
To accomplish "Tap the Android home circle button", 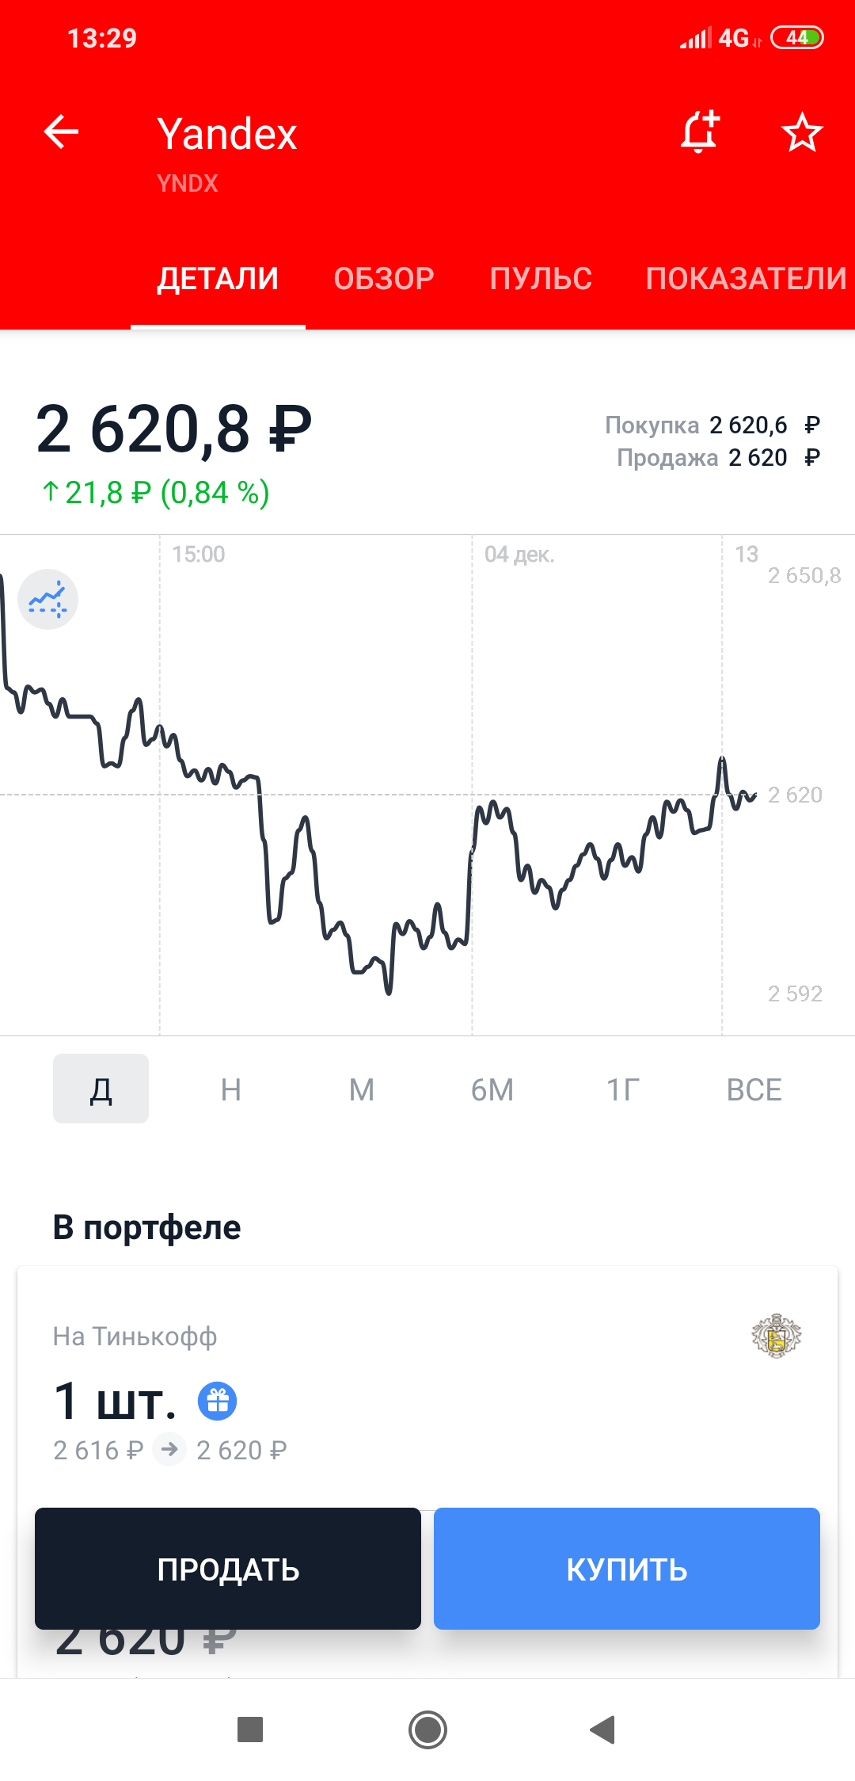I will pyautogui.click(x=427, y=1730).
